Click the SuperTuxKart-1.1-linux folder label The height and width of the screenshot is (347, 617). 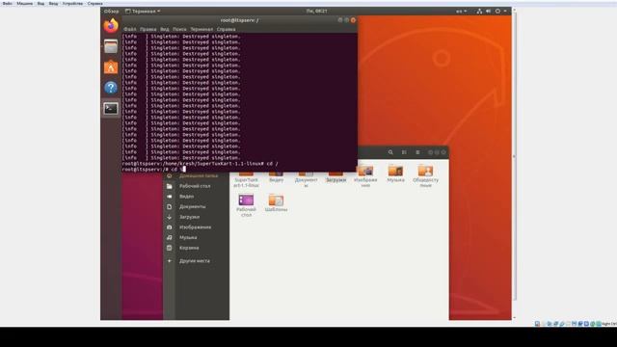tap(246, 182)
